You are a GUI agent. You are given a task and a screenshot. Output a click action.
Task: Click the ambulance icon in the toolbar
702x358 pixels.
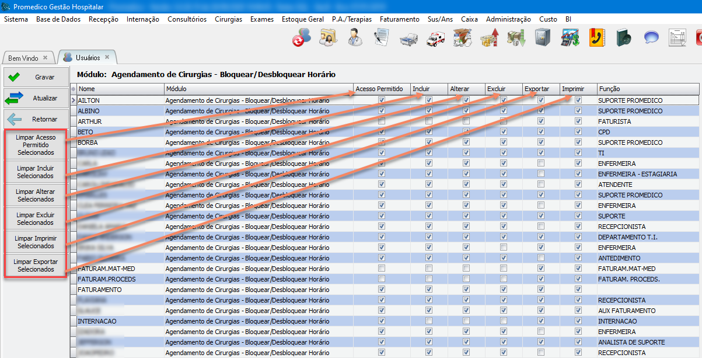(436, 39)
